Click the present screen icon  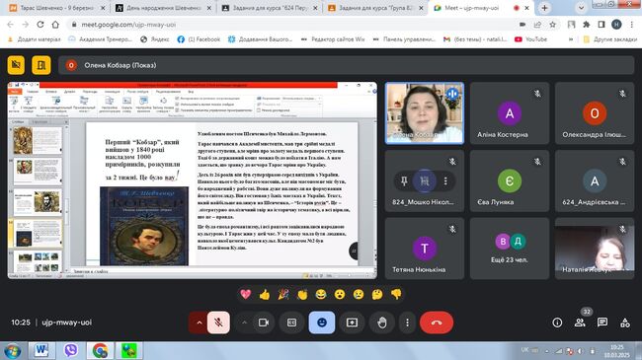click(352, 323)
